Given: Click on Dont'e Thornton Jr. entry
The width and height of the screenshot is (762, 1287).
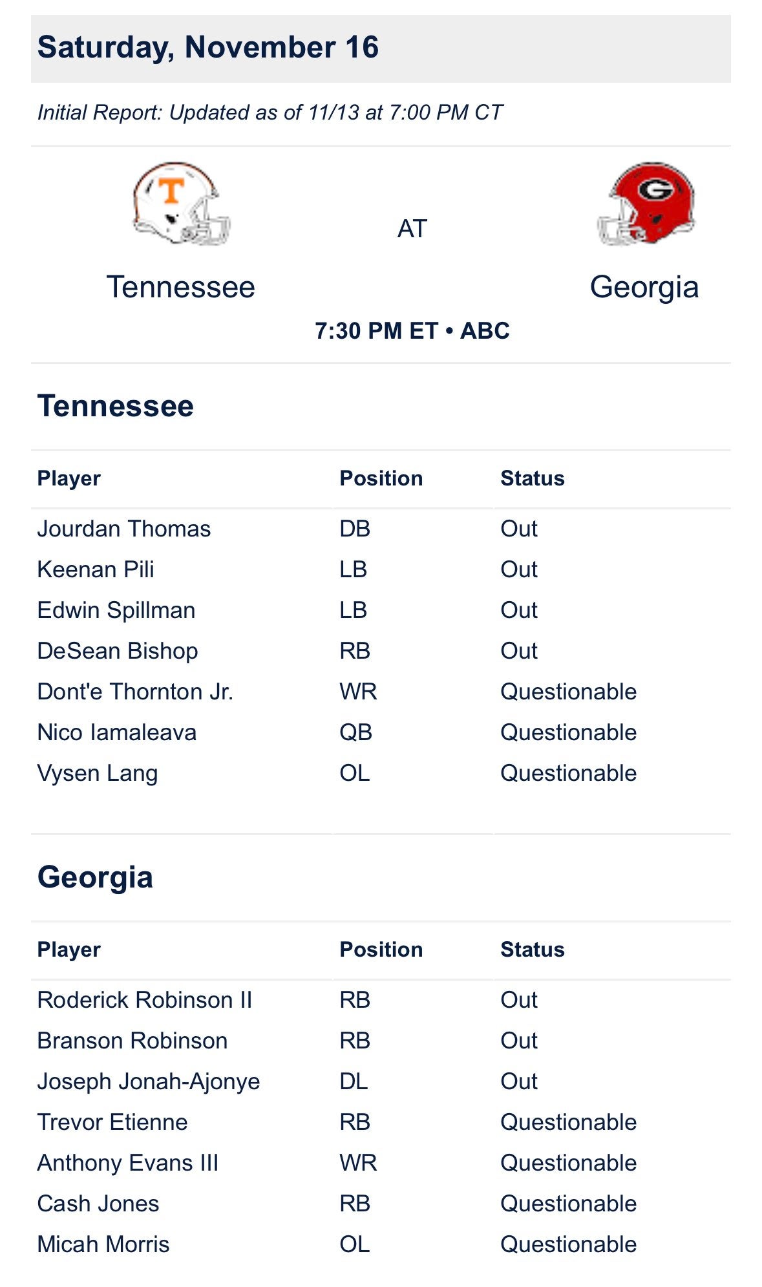Looking at the screenshot, I should coord(135,692).
